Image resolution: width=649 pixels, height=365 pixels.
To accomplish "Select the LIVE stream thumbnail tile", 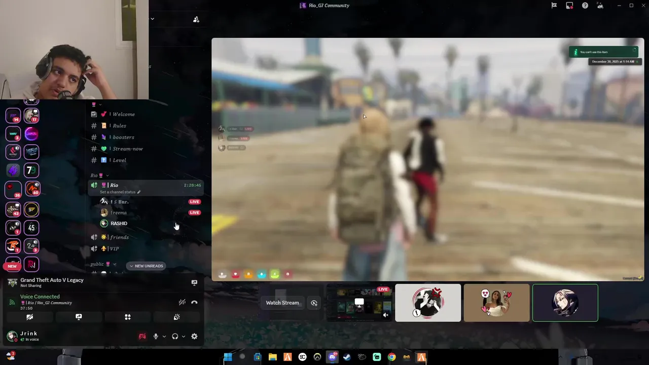I will click(359, 303).
